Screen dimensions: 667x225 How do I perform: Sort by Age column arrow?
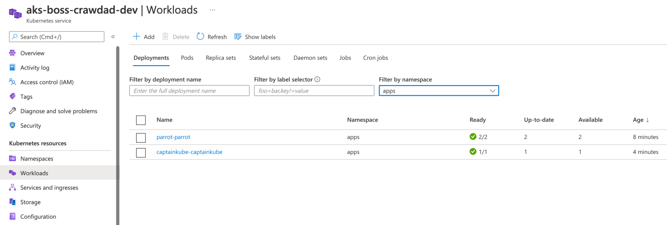(648, 120)
